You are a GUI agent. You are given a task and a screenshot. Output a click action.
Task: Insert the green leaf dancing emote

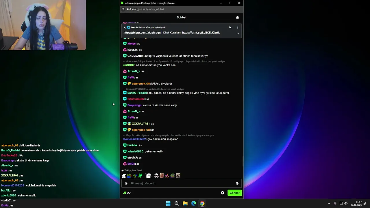point(140,176)
